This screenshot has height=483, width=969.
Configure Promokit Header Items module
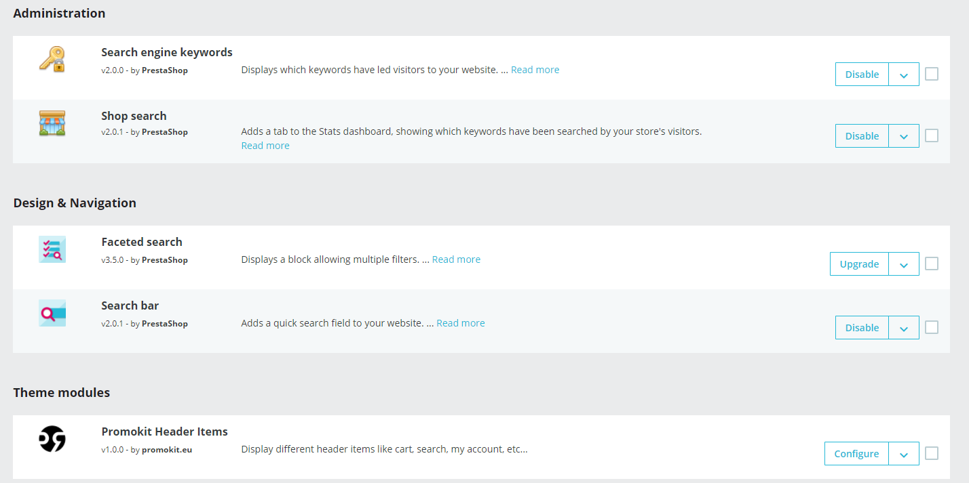click(856, 454)
